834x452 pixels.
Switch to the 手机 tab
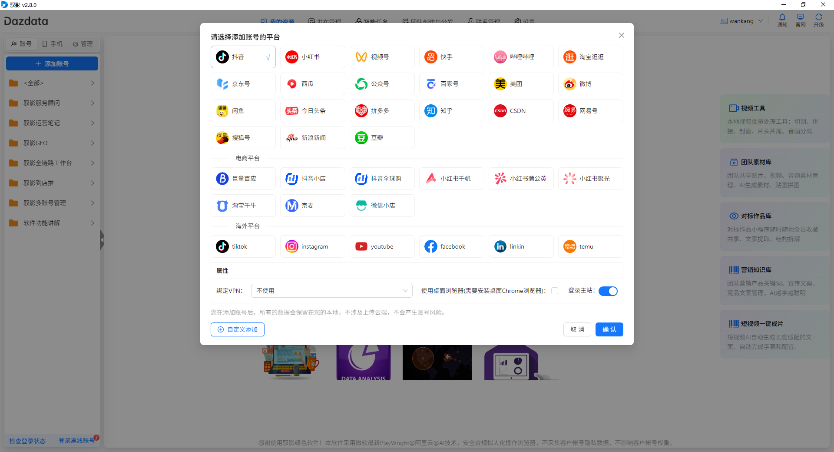[53, 44]
